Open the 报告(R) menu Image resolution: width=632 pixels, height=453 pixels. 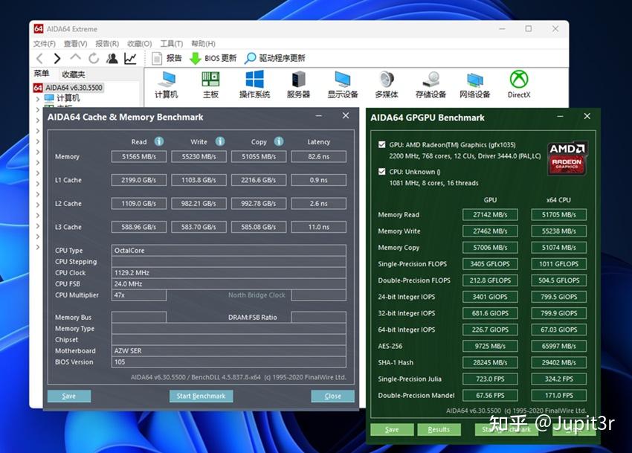coord(107,44)
